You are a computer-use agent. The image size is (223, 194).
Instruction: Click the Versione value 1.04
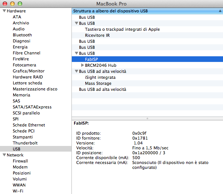[138, 143]
